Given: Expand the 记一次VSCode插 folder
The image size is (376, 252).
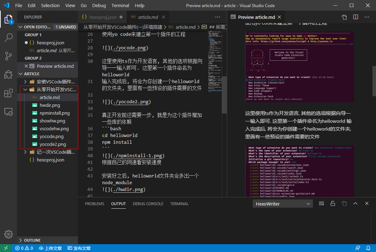Looking at the screenshot, I should click(47, 152).
